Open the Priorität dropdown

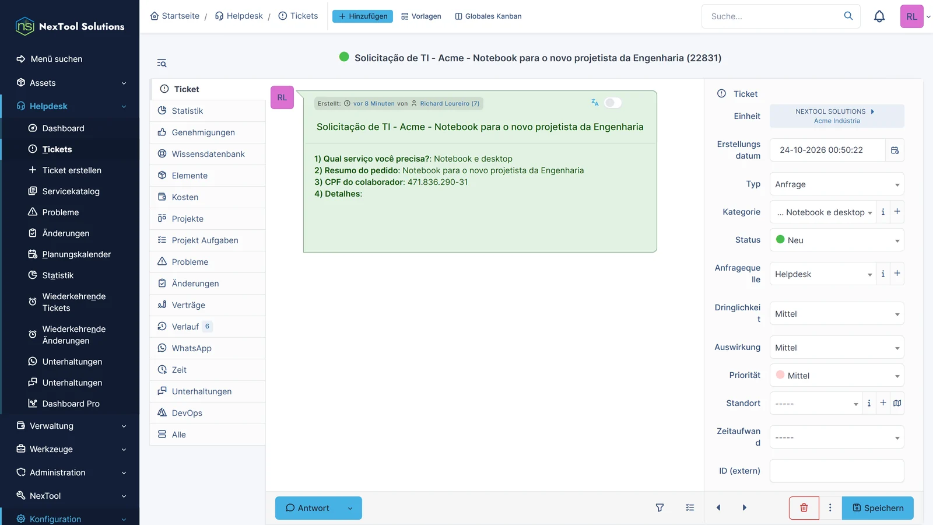837,376
